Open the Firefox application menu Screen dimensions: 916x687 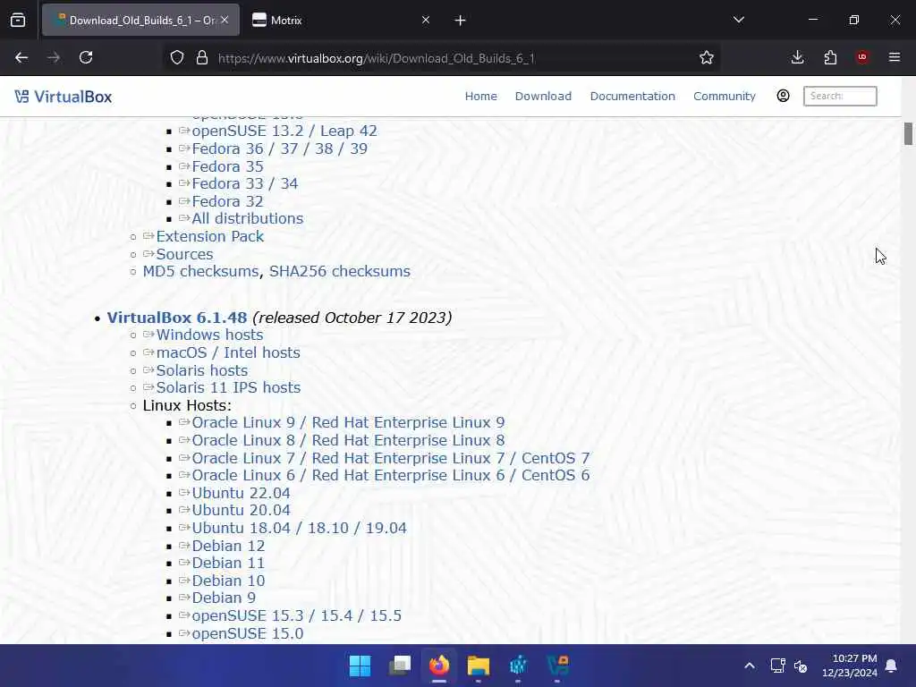895,57
